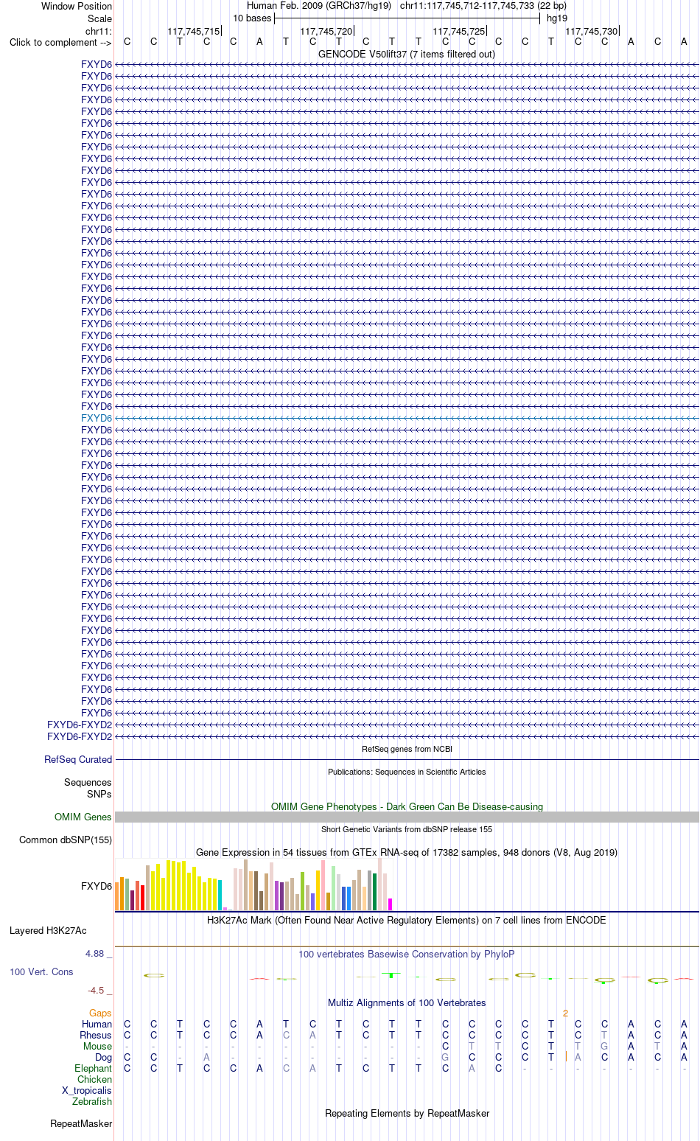Click the X_tropicalis alignment row label

click(x=87, y=1090)
